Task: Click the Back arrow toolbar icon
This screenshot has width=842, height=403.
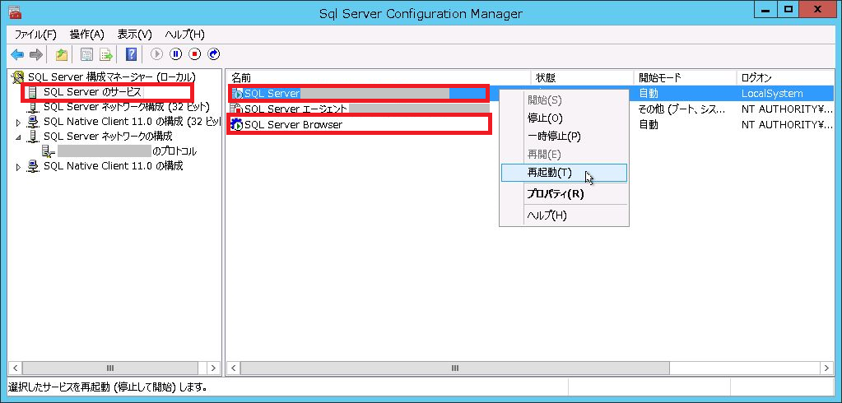Action: click(17, 54)
